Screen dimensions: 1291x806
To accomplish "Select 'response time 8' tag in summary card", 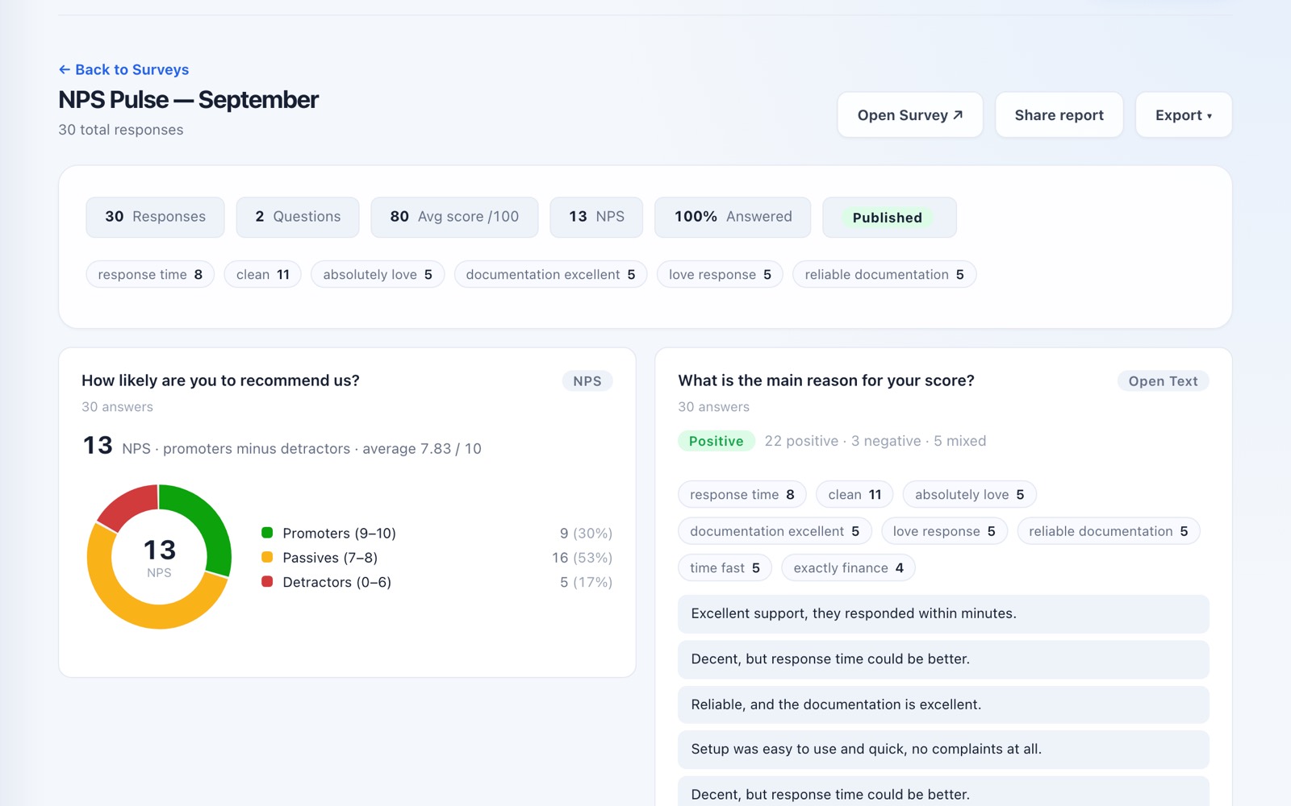I will click(x=150, y=274).
